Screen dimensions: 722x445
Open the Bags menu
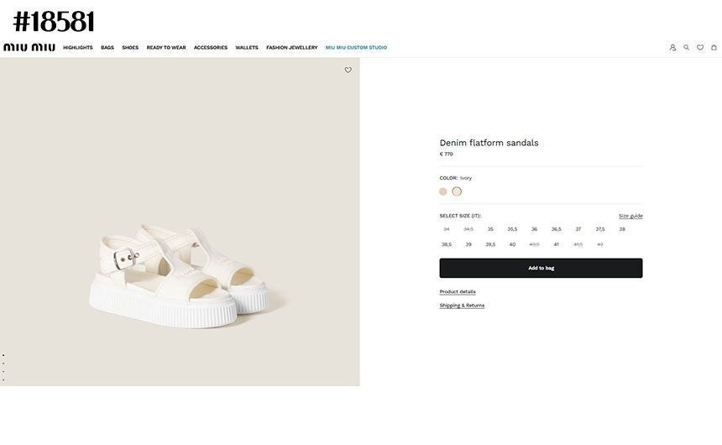[107, 48]
